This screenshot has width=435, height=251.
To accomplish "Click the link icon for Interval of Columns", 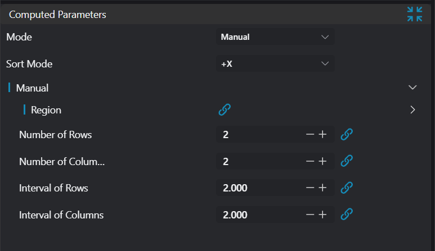I will (x=347, y=214).
